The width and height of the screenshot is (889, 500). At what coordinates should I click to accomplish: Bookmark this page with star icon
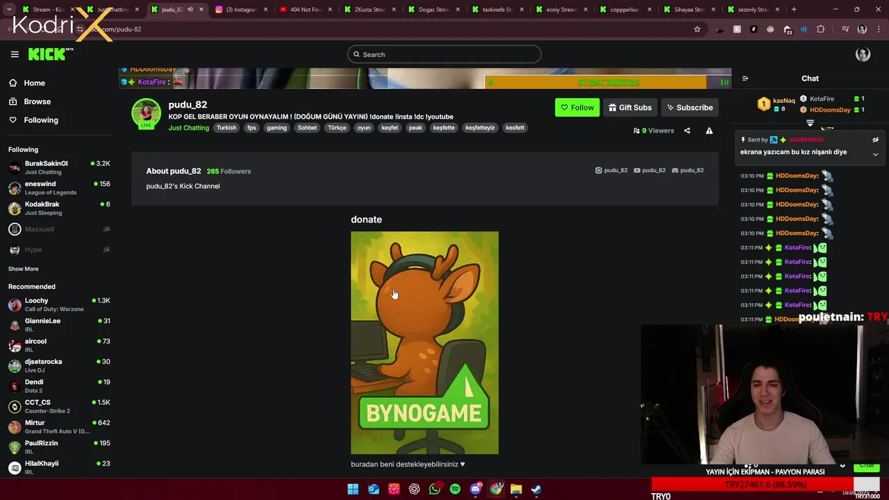coord(697,29)
